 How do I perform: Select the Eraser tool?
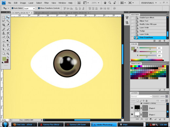(x=4, y=37)
